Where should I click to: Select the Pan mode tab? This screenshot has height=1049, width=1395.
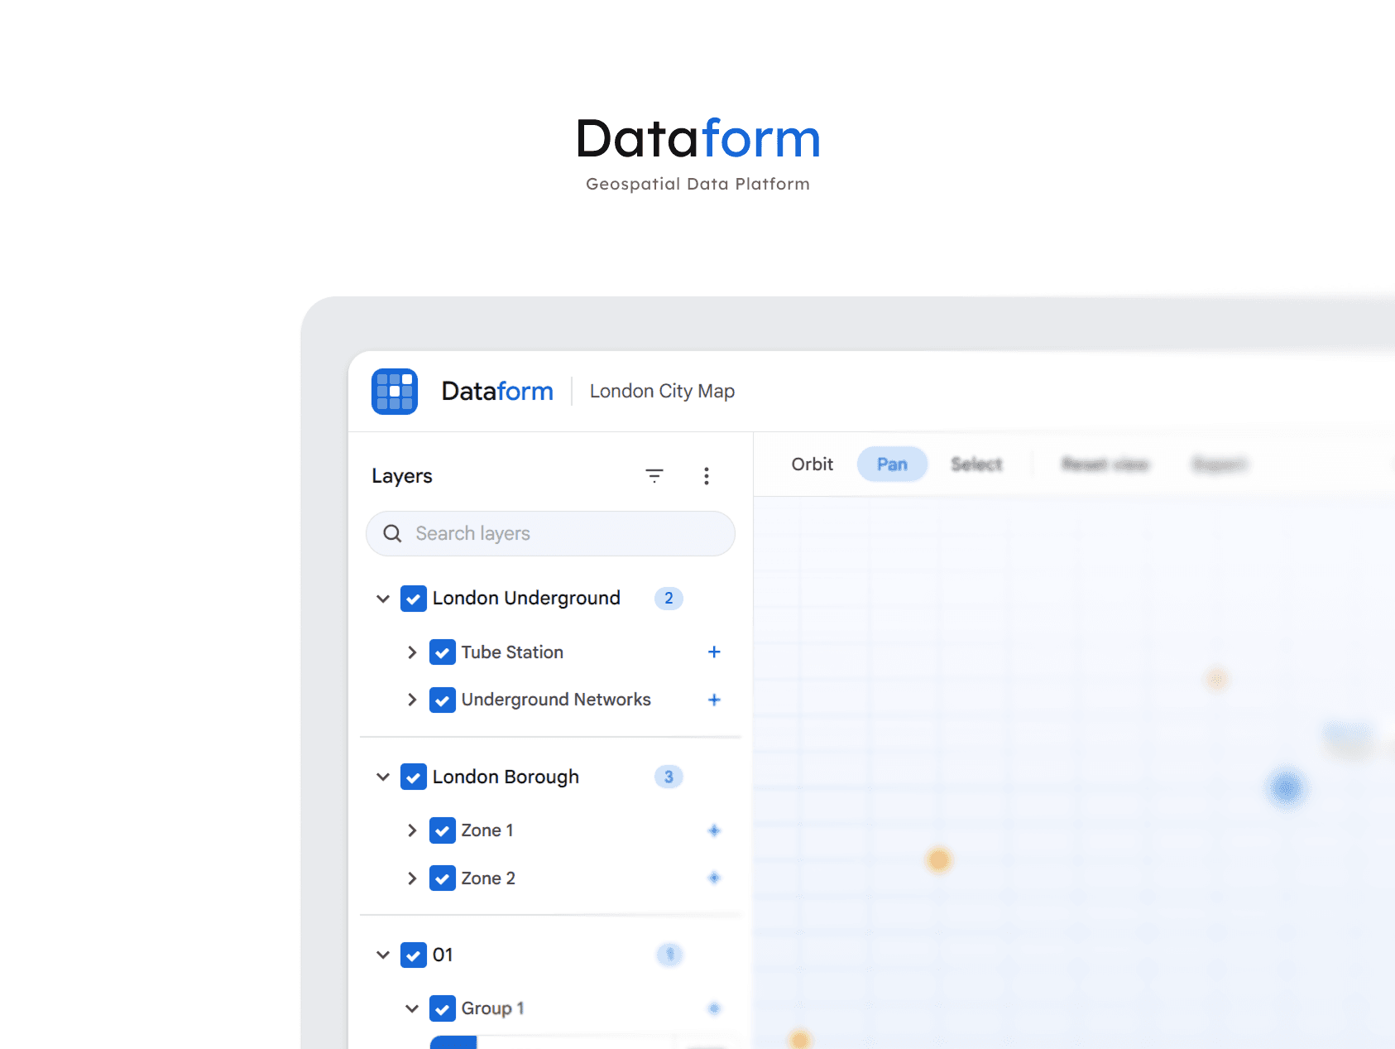tap(892, 464)
